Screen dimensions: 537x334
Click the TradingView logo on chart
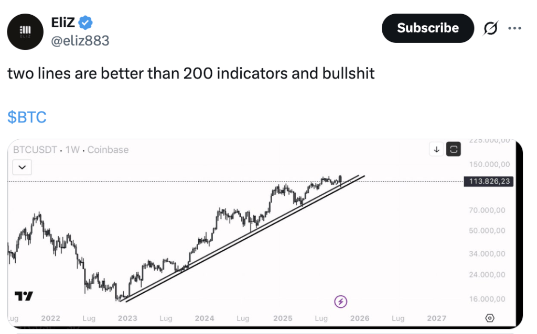click(x=24, y=296)
